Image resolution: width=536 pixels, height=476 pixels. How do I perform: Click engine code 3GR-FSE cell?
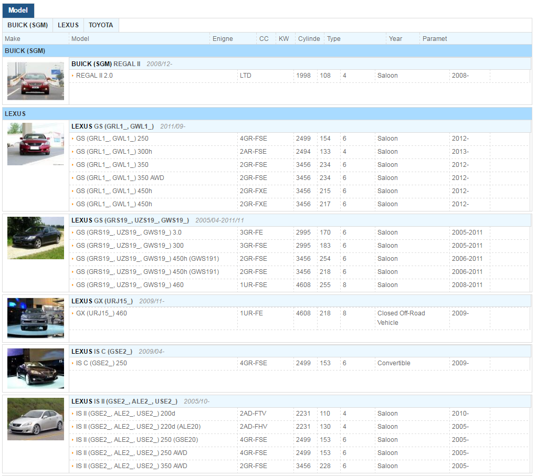tap(253, 245)
